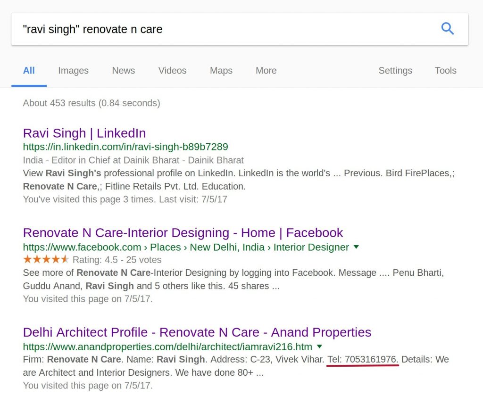Click 'Rating: 4.5 - 25 votes' text
This screenshot has width=483, height=404.
point(117,260)
